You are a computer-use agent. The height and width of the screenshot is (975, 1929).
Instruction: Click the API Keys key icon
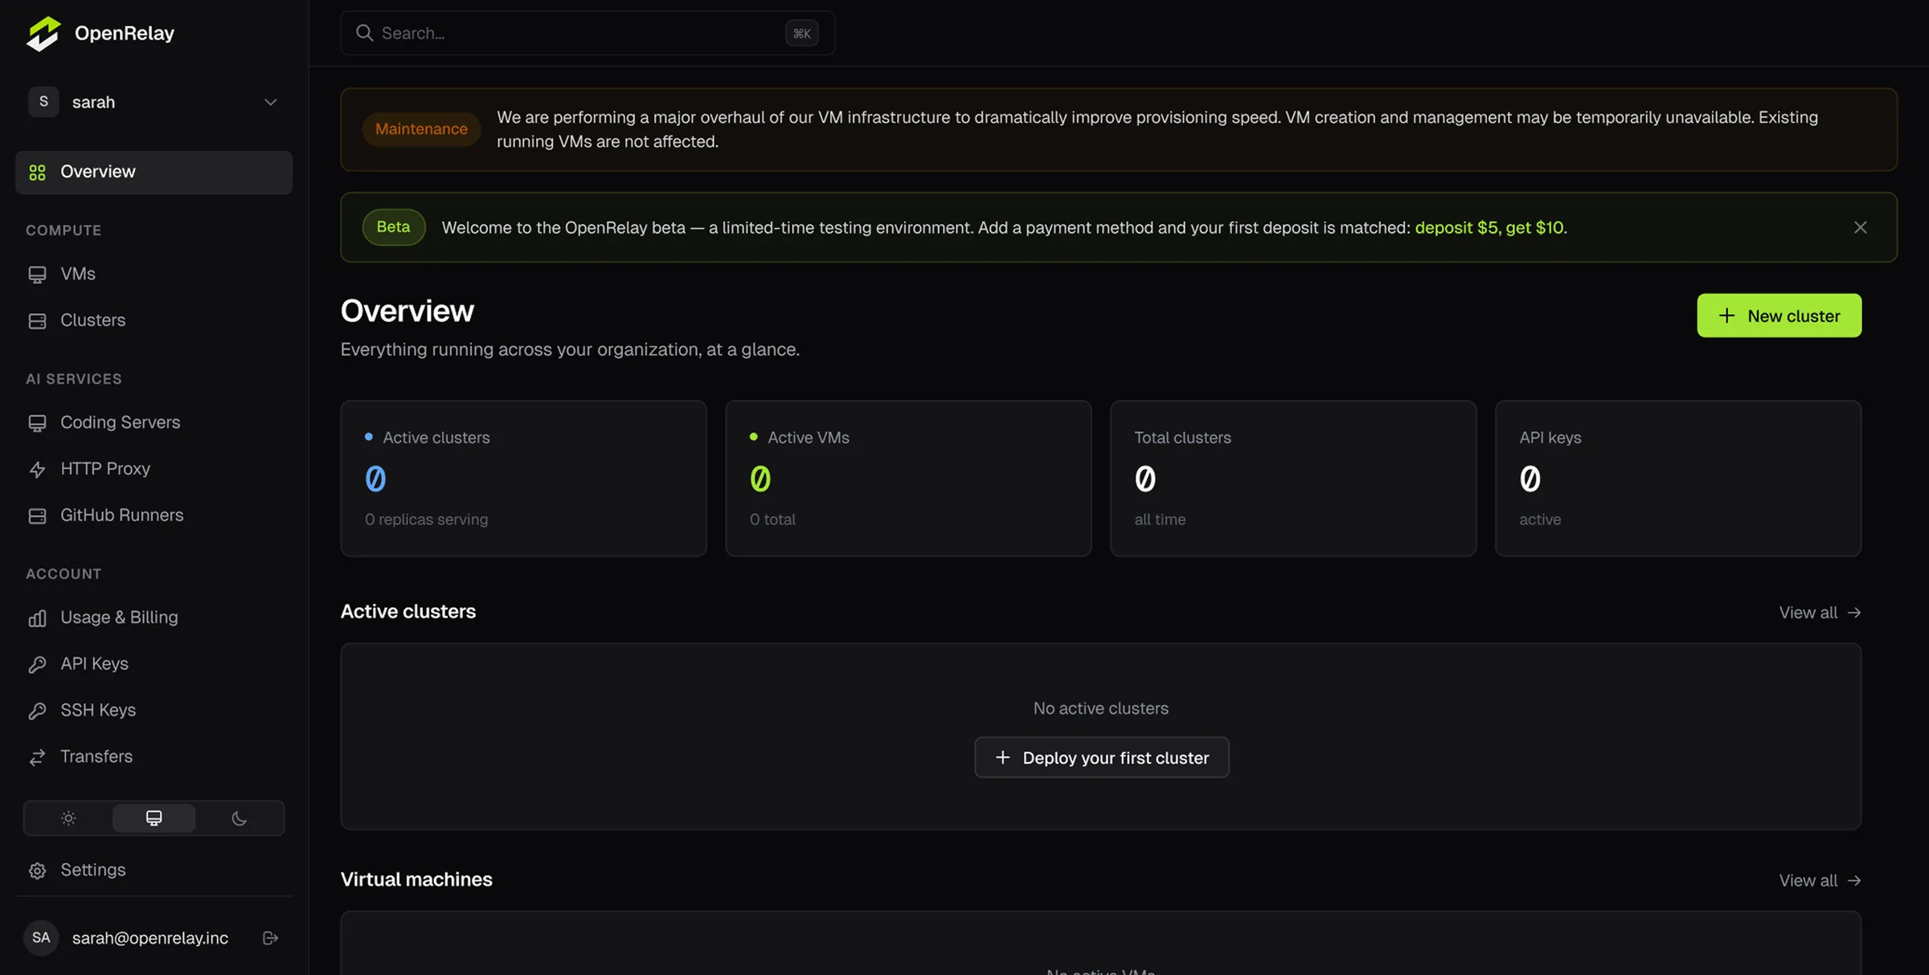pyautogui.click(x=37, y=664)
